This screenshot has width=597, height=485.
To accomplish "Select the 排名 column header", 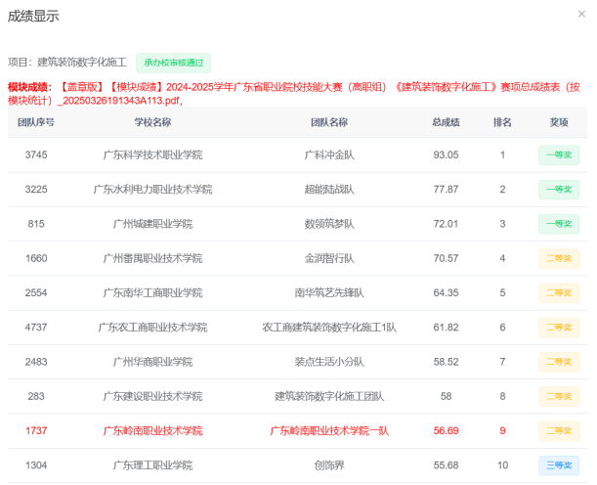I will coord(502,122).
